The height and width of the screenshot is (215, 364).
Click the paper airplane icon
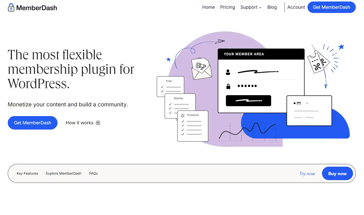[220, 41]
